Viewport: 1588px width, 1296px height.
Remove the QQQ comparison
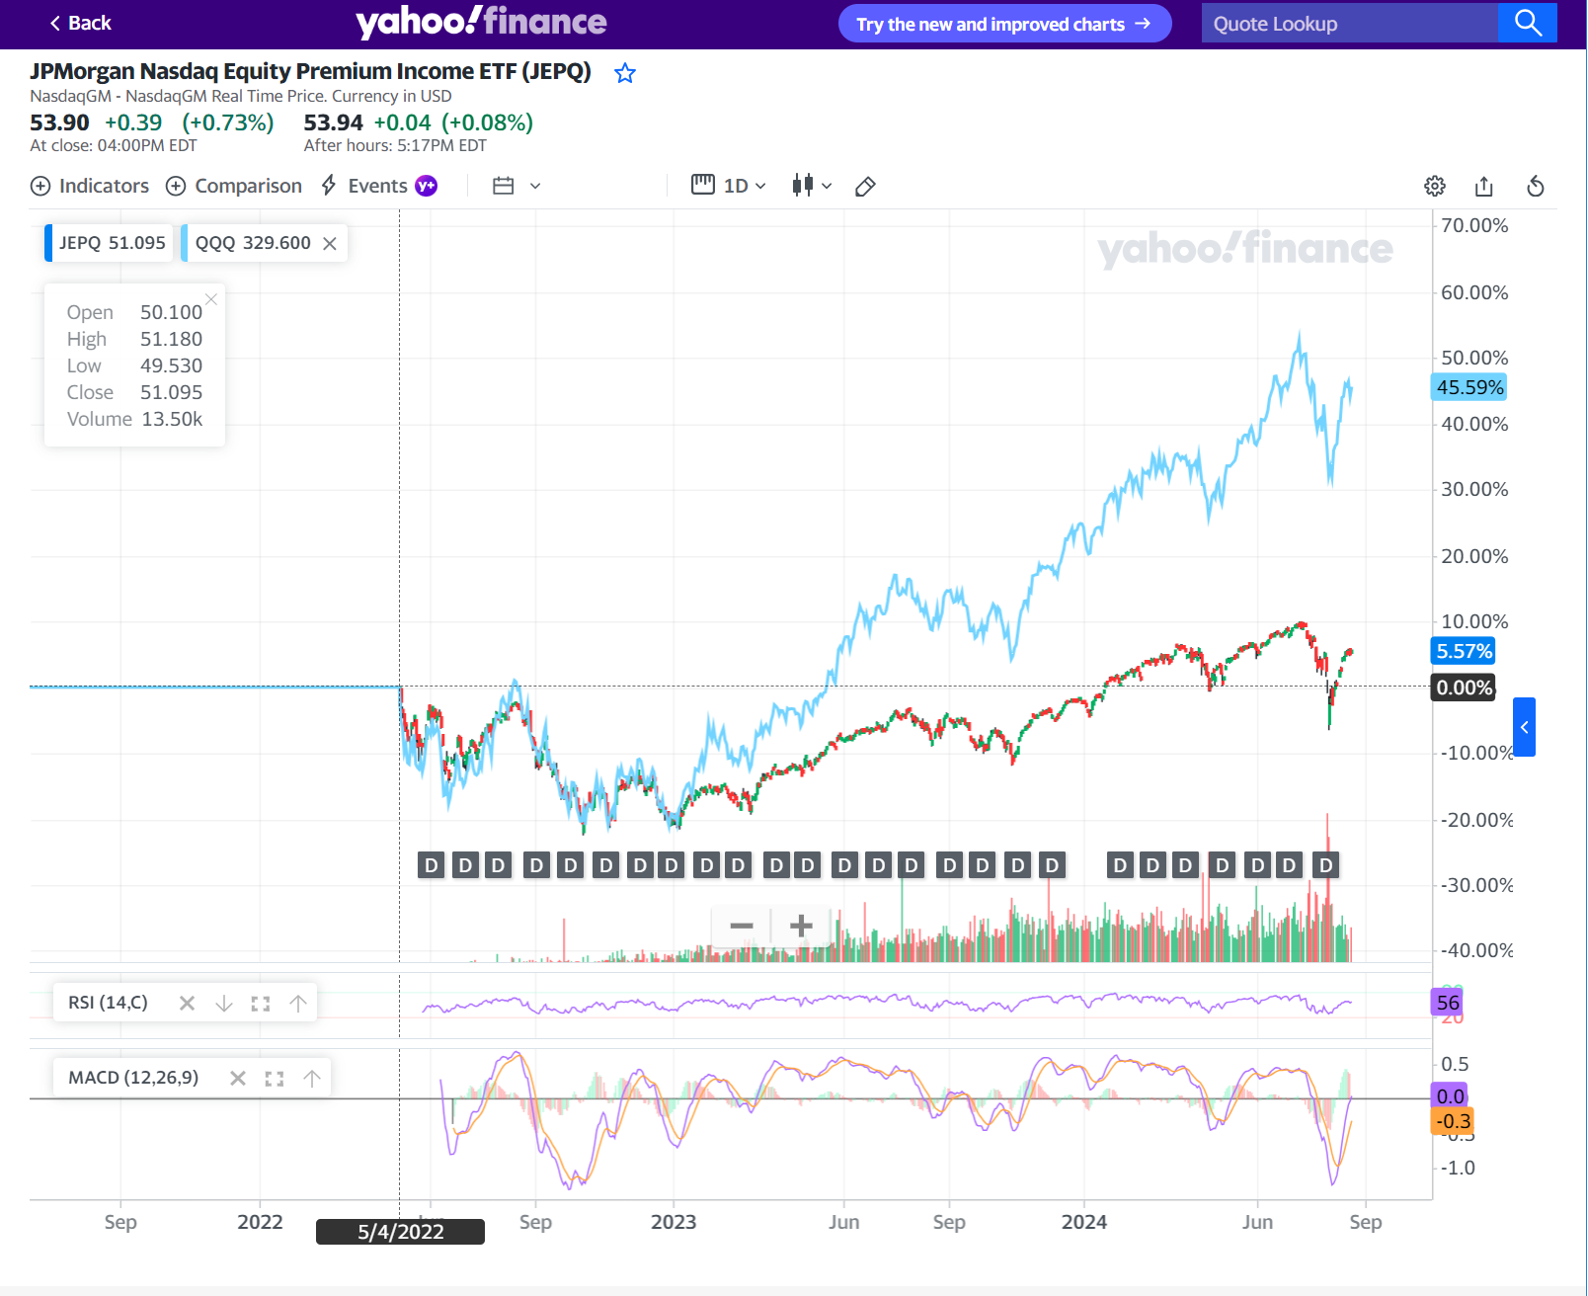click(x=330, y=244)
